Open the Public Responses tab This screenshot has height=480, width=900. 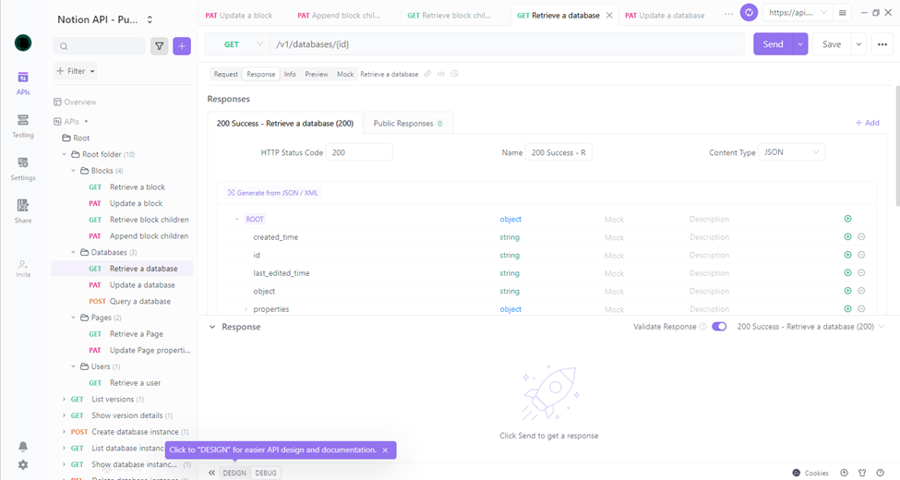click(x=408, y=123)
